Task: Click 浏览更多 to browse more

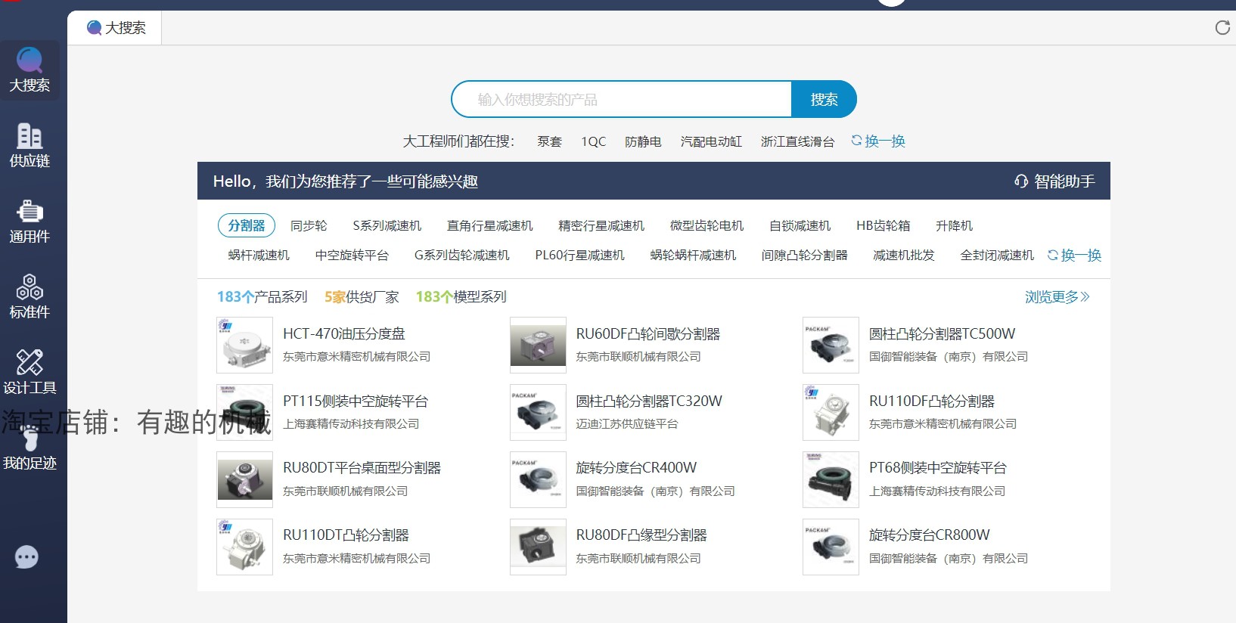Action: tap(1057, 296)
